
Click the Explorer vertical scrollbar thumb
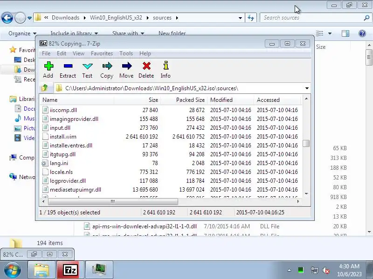pyautogui.click(x=369, y=57)
